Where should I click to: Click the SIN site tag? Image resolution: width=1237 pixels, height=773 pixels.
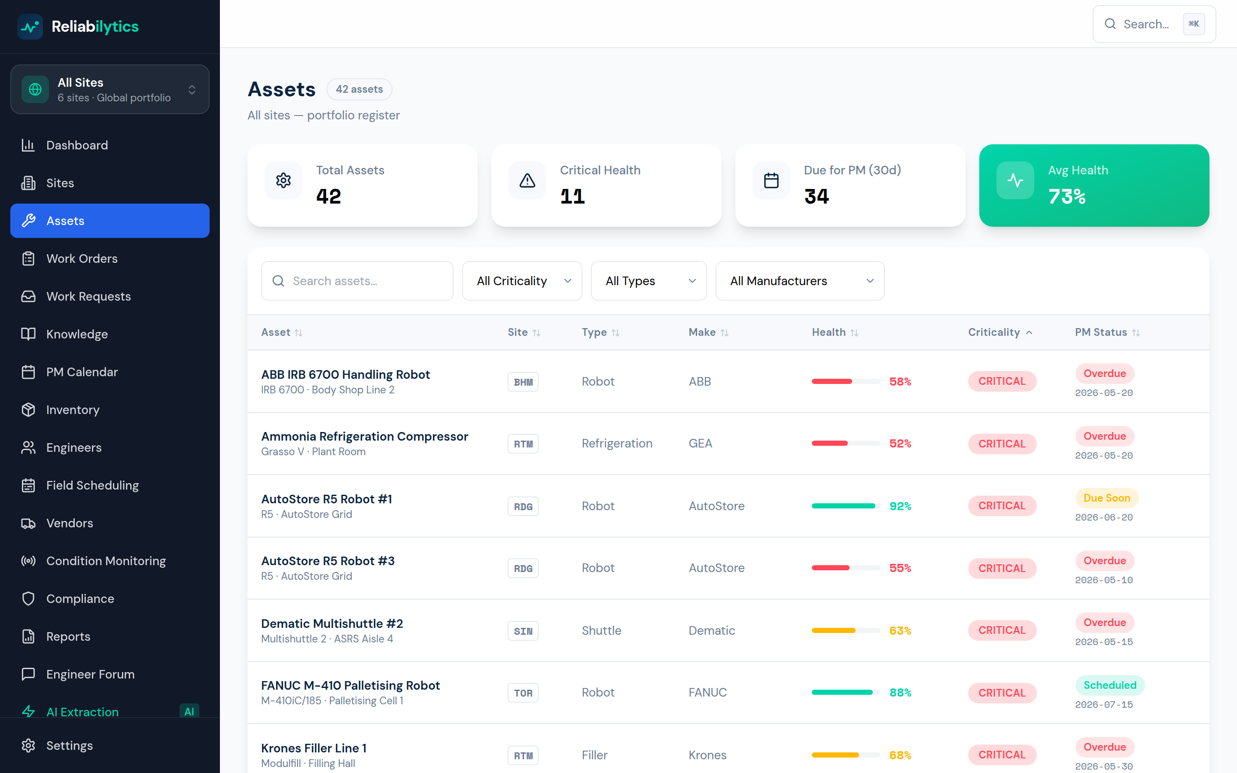pyautogui.click(x=523, y=631)
